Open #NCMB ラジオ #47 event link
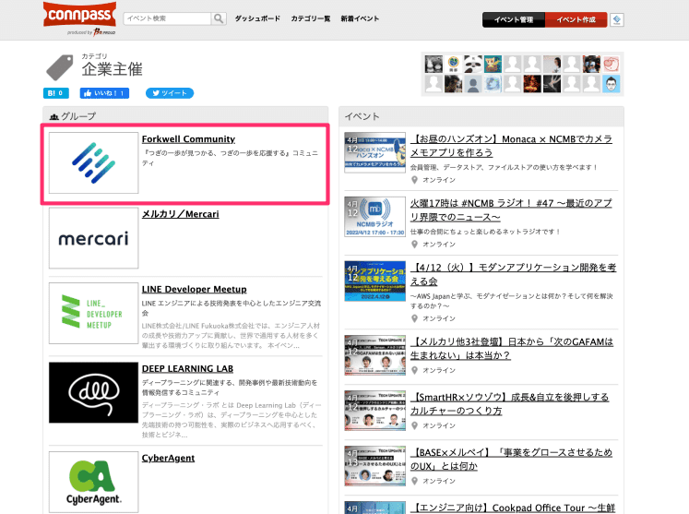Image resolution: width=689 pixels, height=514 pixels. click(x=511, y=210)
